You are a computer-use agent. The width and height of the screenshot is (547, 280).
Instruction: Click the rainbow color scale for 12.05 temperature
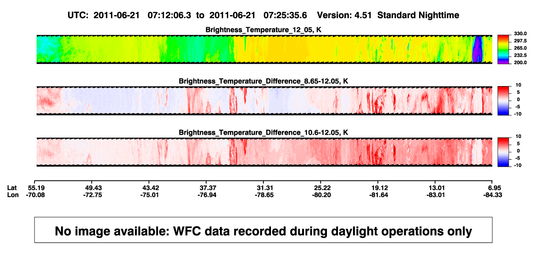504,50
